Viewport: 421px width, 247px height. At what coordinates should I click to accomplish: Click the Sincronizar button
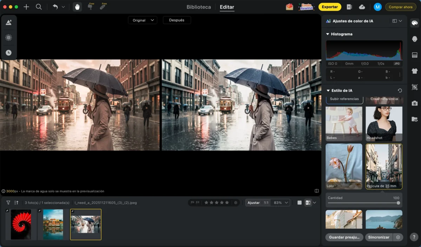(x=379, y=237)
